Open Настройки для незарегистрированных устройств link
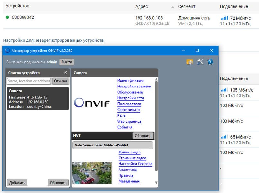This screenshot has height=193, width=259. click(53, 40)
